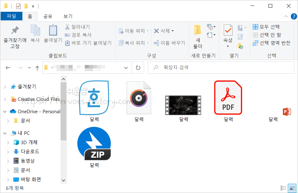This screenshot has width=298, height=193.
Task: Open Customize Quick Access Toolbar dropdown
Action: point(33,6)
